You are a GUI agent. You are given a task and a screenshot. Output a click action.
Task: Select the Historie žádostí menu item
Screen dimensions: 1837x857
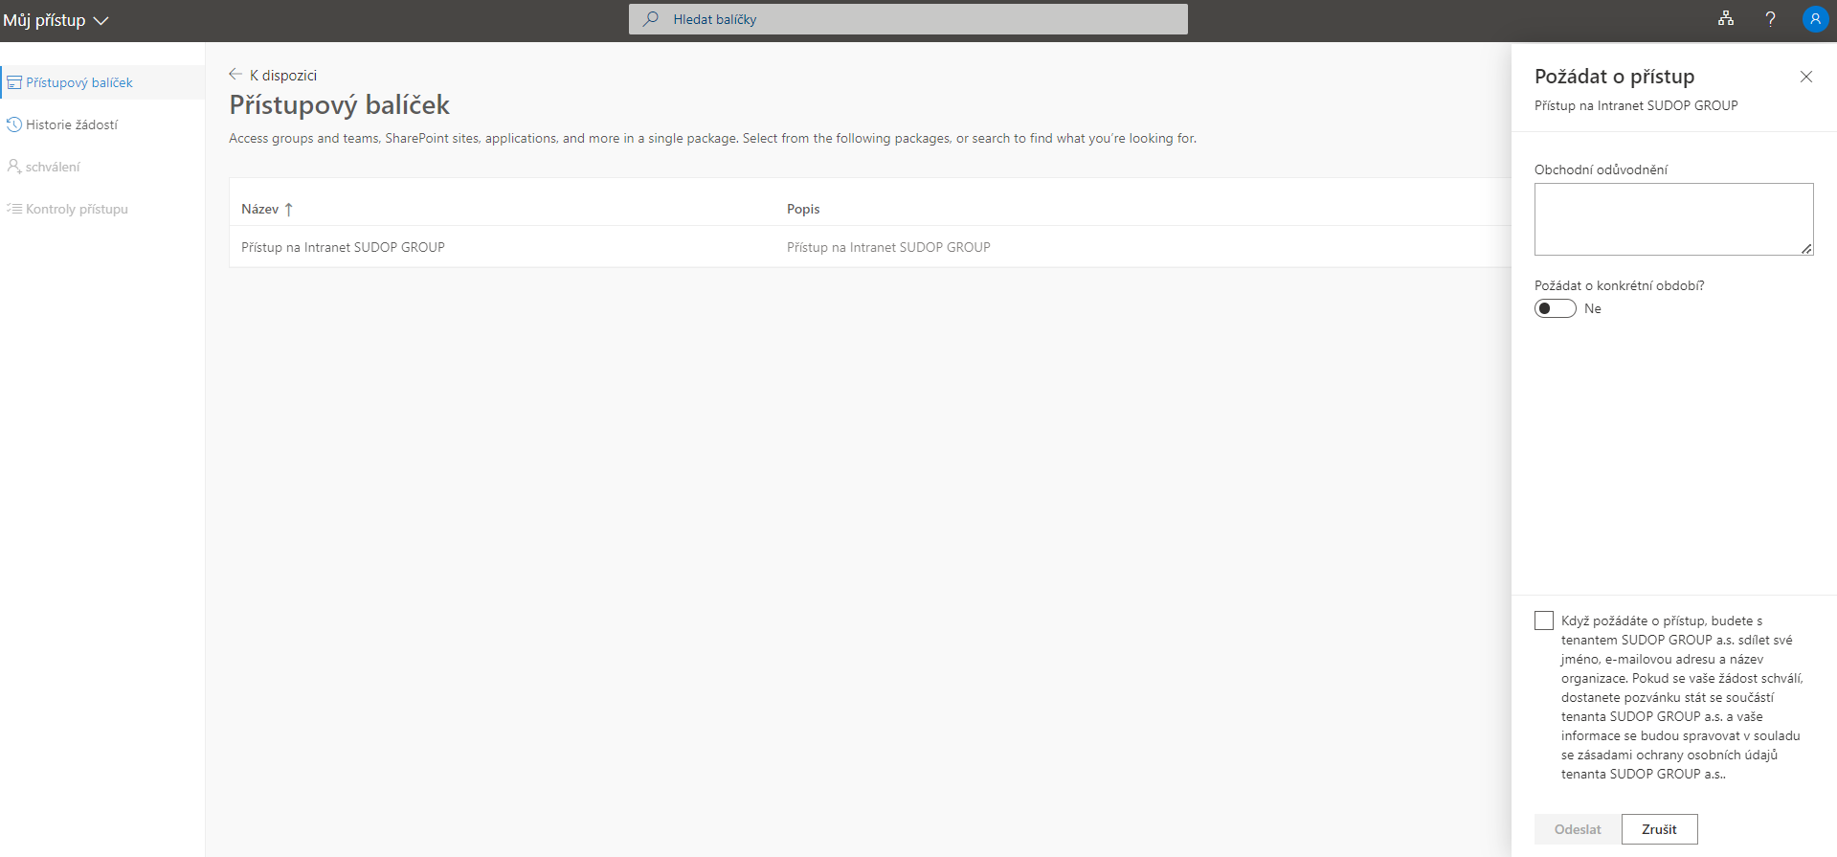pyautogui.click(x=72, y=125)
